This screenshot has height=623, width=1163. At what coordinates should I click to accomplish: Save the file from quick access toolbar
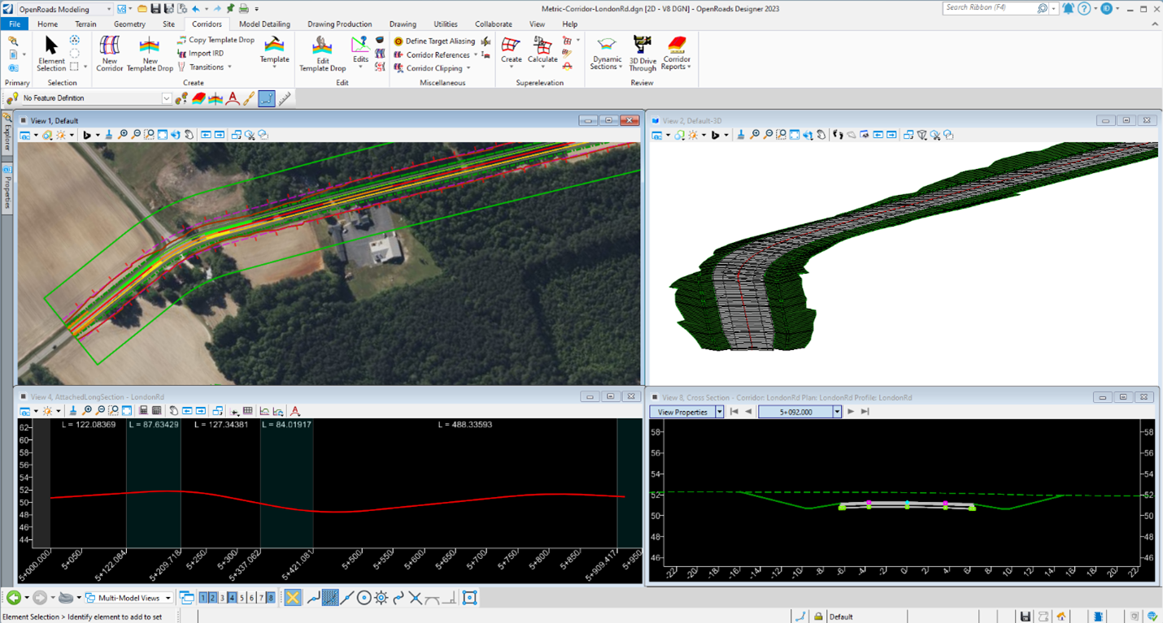[x=156, y=9]
